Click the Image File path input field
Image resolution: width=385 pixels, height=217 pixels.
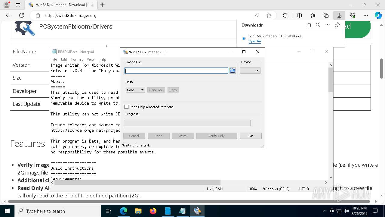point(177,71)
